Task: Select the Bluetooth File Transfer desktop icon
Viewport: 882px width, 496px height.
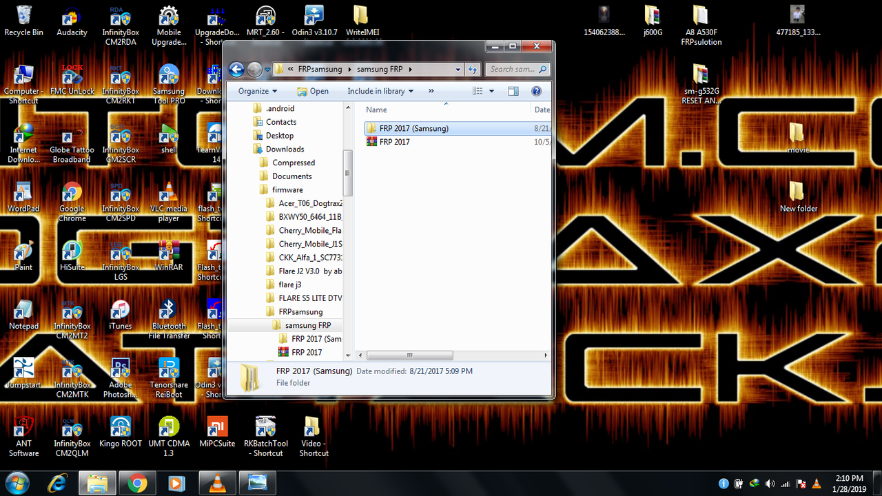Action: point(169,320)
